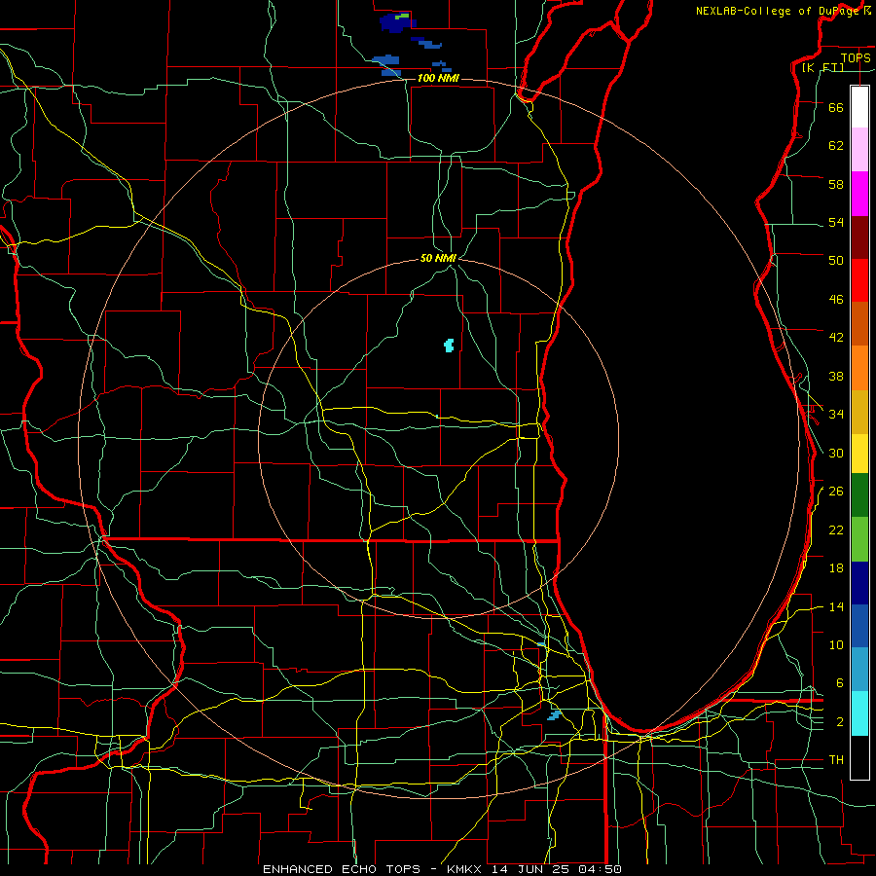876x876 pixels.
Task: Click the bright yellow legend swatch
Action: (859, 454)
